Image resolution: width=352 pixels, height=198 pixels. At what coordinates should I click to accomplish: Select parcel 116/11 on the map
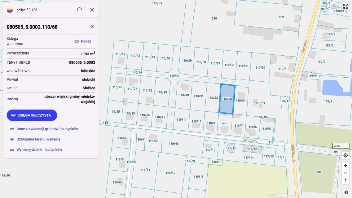[145, 170]
